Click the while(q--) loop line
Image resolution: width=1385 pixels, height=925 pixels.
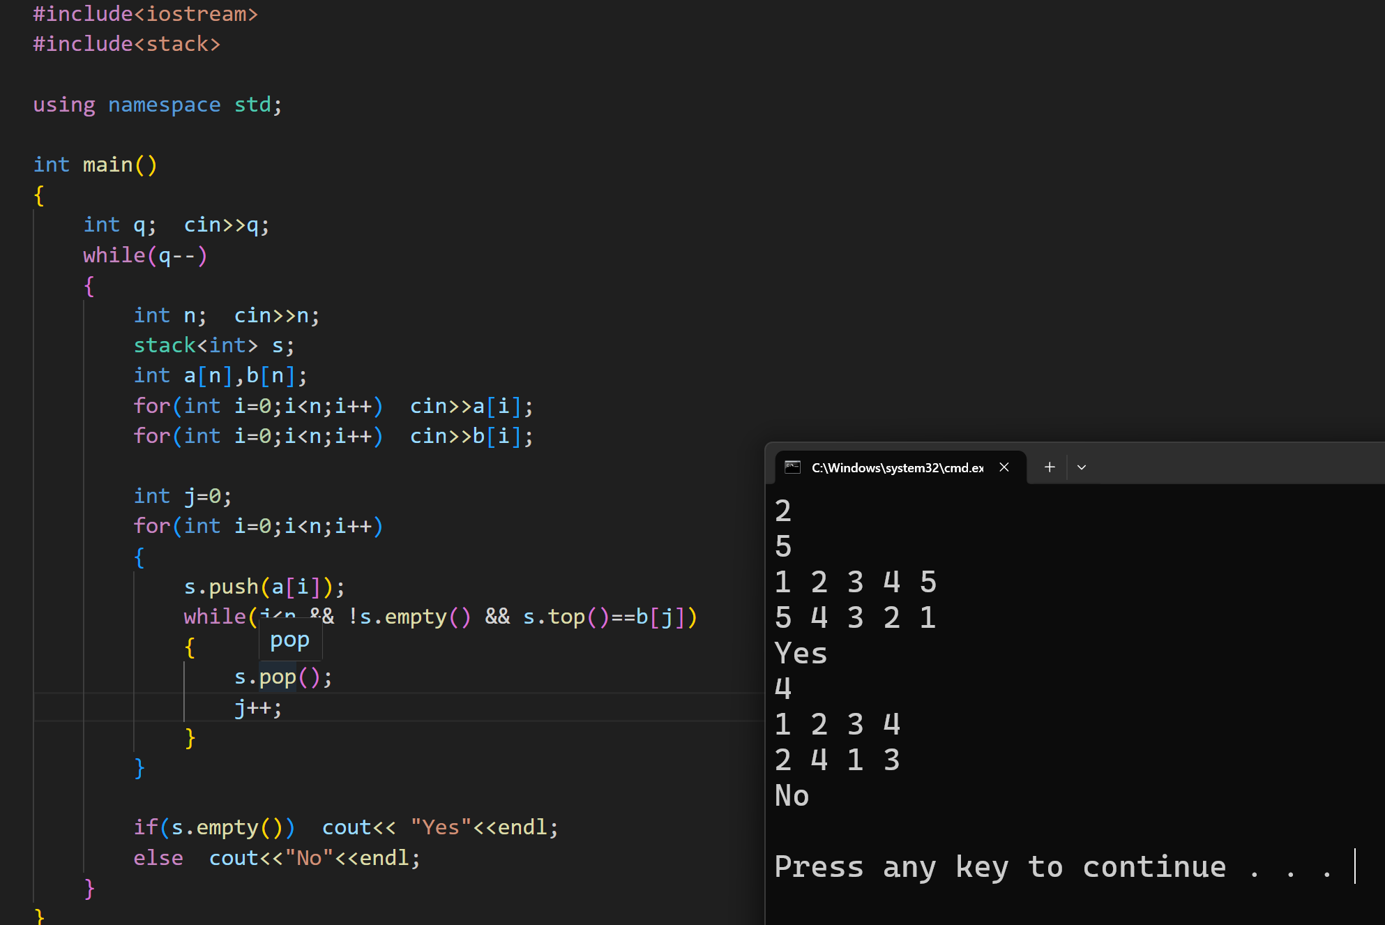pyautogui.click(x=145, y=255)
